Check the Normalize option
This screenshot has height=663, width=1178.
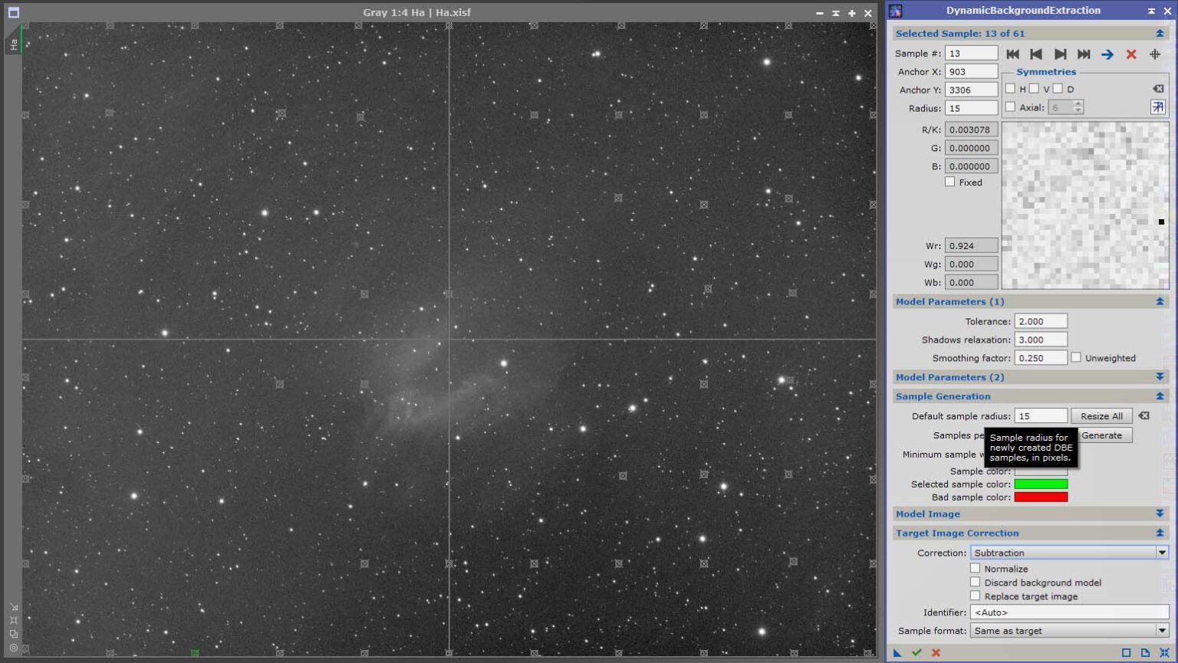976,568
